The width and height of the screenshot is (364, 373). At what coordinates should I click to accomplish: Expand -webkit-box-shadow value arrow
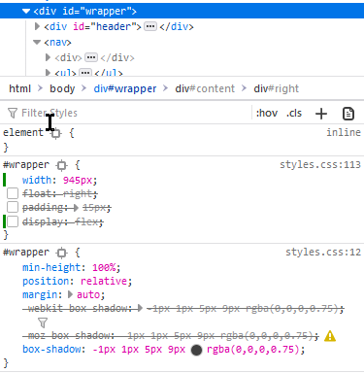[140, 308]
